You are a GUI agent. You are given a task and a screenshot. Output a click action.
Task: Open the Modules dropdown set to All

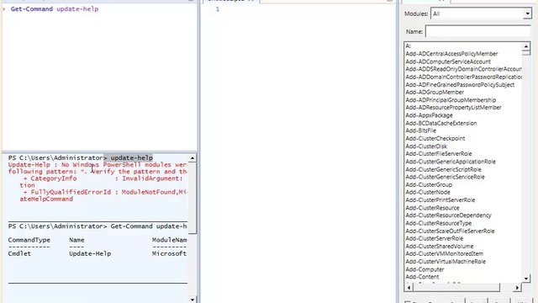481,13
